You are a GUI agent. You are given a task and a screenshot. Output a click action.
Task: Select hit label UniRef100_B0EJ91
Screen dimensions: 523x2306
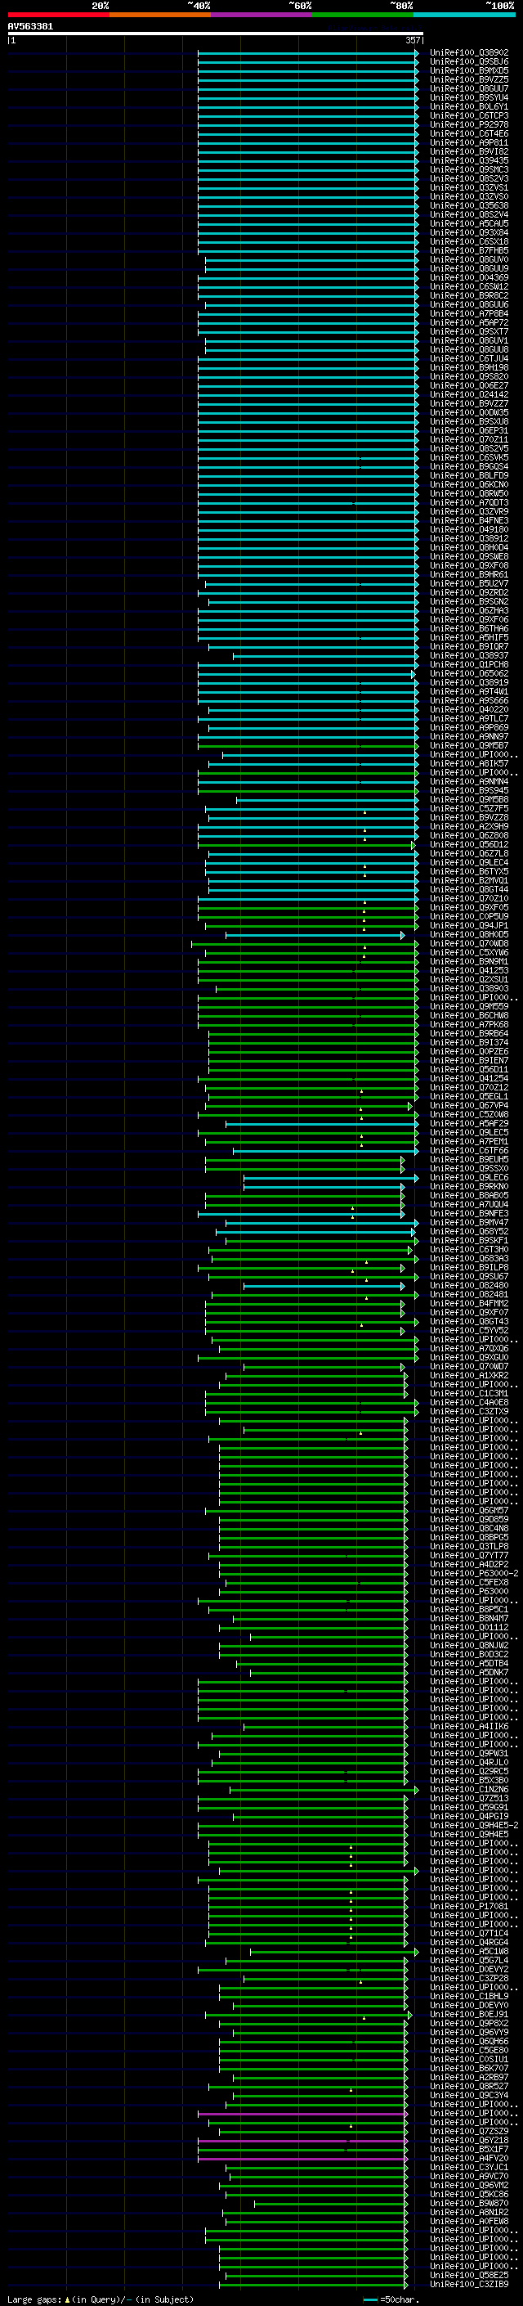(468, 2014)
